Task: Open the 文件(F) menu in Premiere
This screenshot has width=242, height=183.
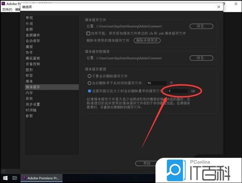Action: coord(7,10)
